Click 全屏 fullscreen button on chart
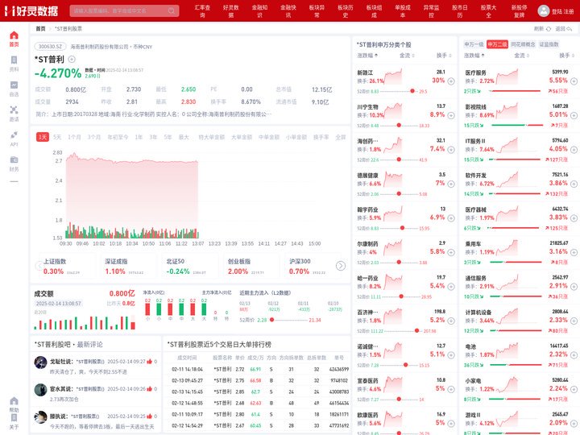 341,137
